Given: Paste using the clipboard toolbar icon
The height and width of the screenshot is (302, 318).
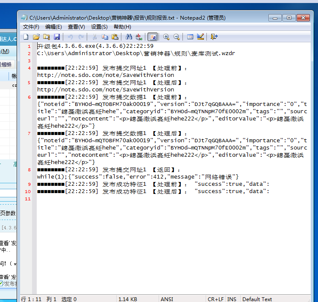Looking at the screenshot, I should (x=115, y=37).
